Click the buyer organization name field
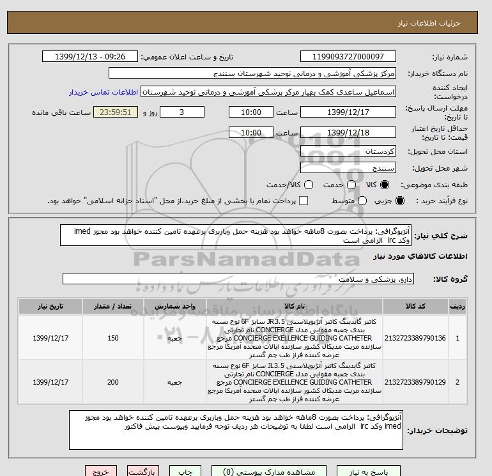 tap(252, 73)
